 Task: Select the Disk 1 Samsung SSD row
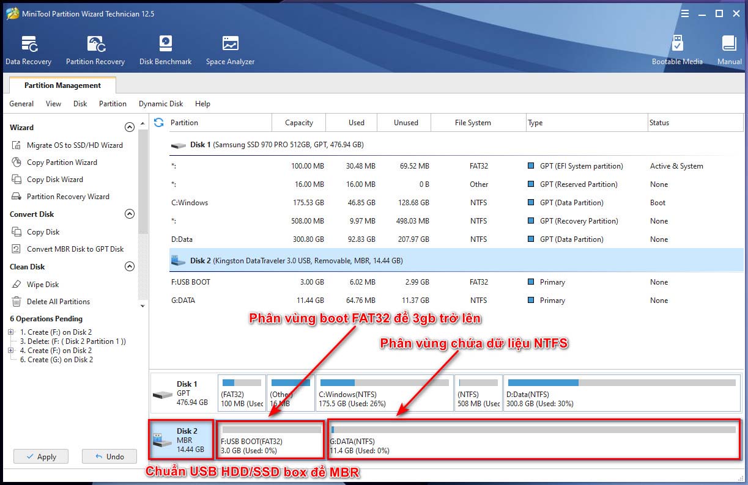(x=456, y=145)
